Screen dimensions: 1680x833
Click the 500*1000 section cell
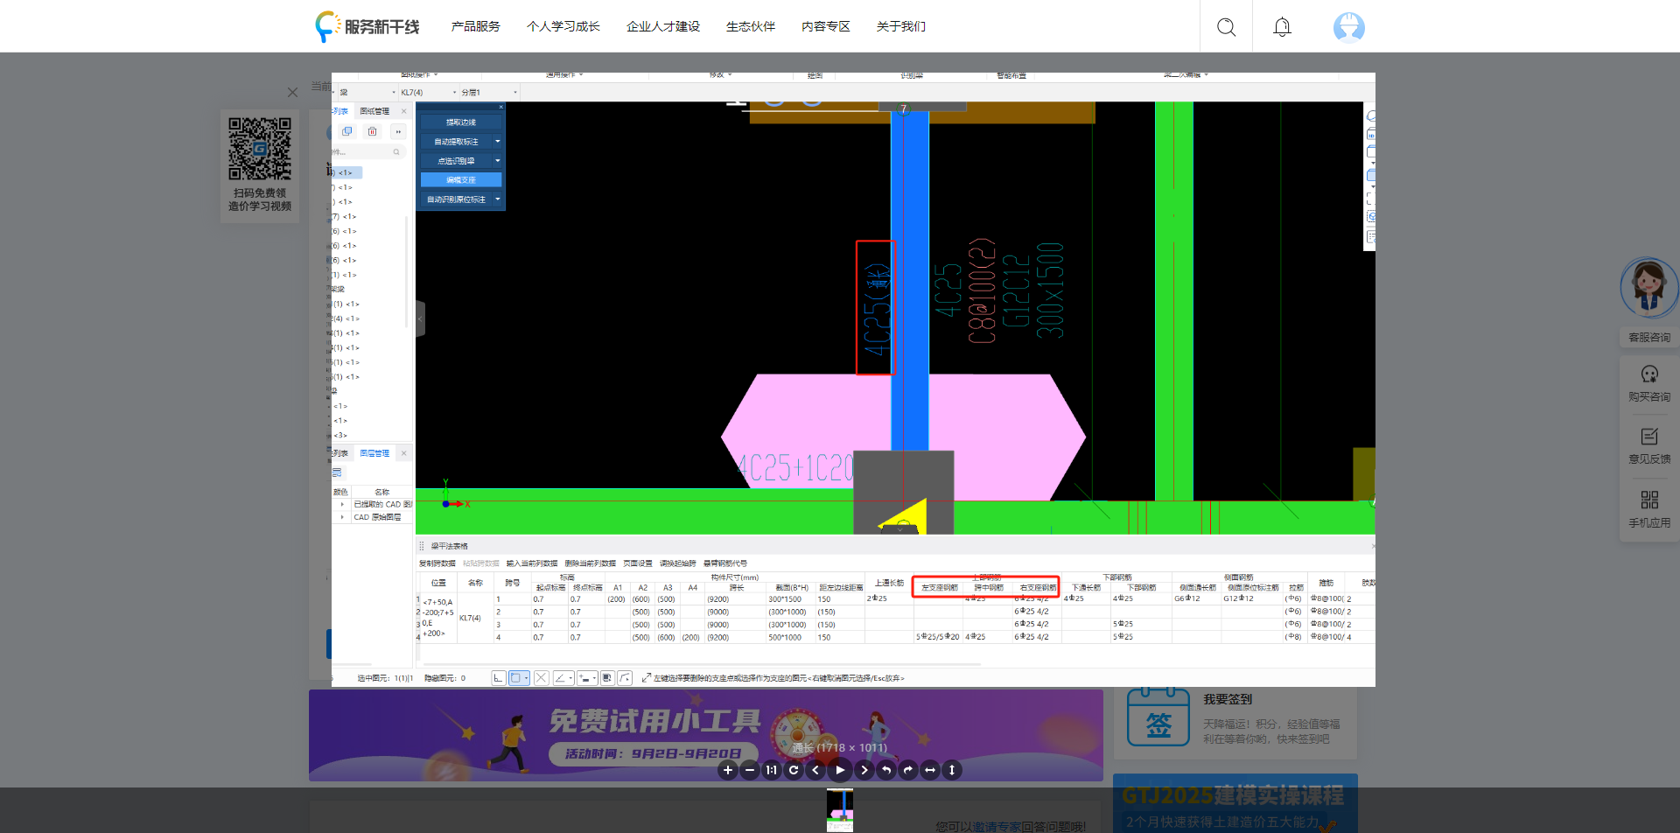[790, 637]
